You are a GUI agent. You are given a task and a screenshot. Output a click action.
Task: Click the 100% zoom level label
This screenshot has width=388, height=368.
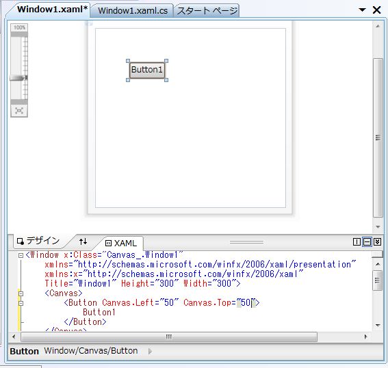(x=19, y=27)
